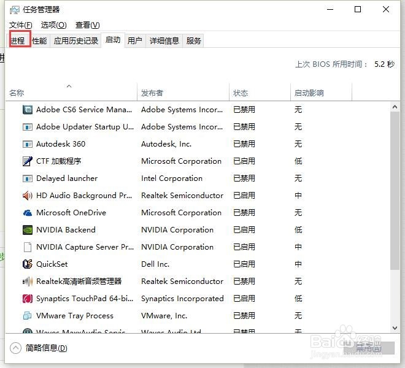Click the Delayed launcher icon
Viewport: 405px width, 368px height.
coord(28,178)
